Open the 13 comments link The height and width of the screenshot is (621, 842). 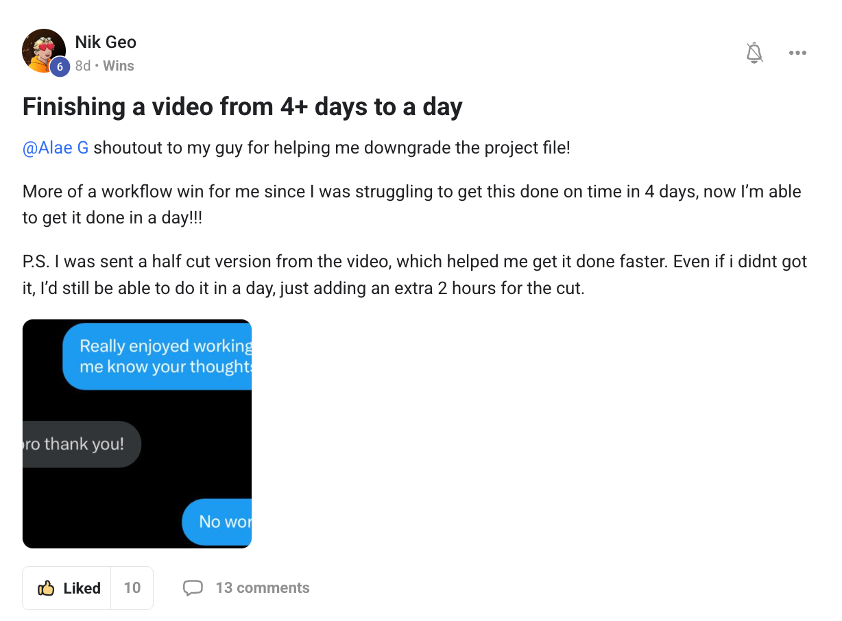(x=263, y=588)
